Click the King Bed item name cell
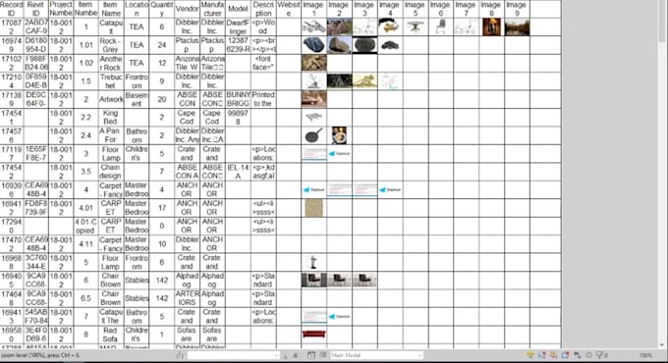668x363 pixels. 111,117
